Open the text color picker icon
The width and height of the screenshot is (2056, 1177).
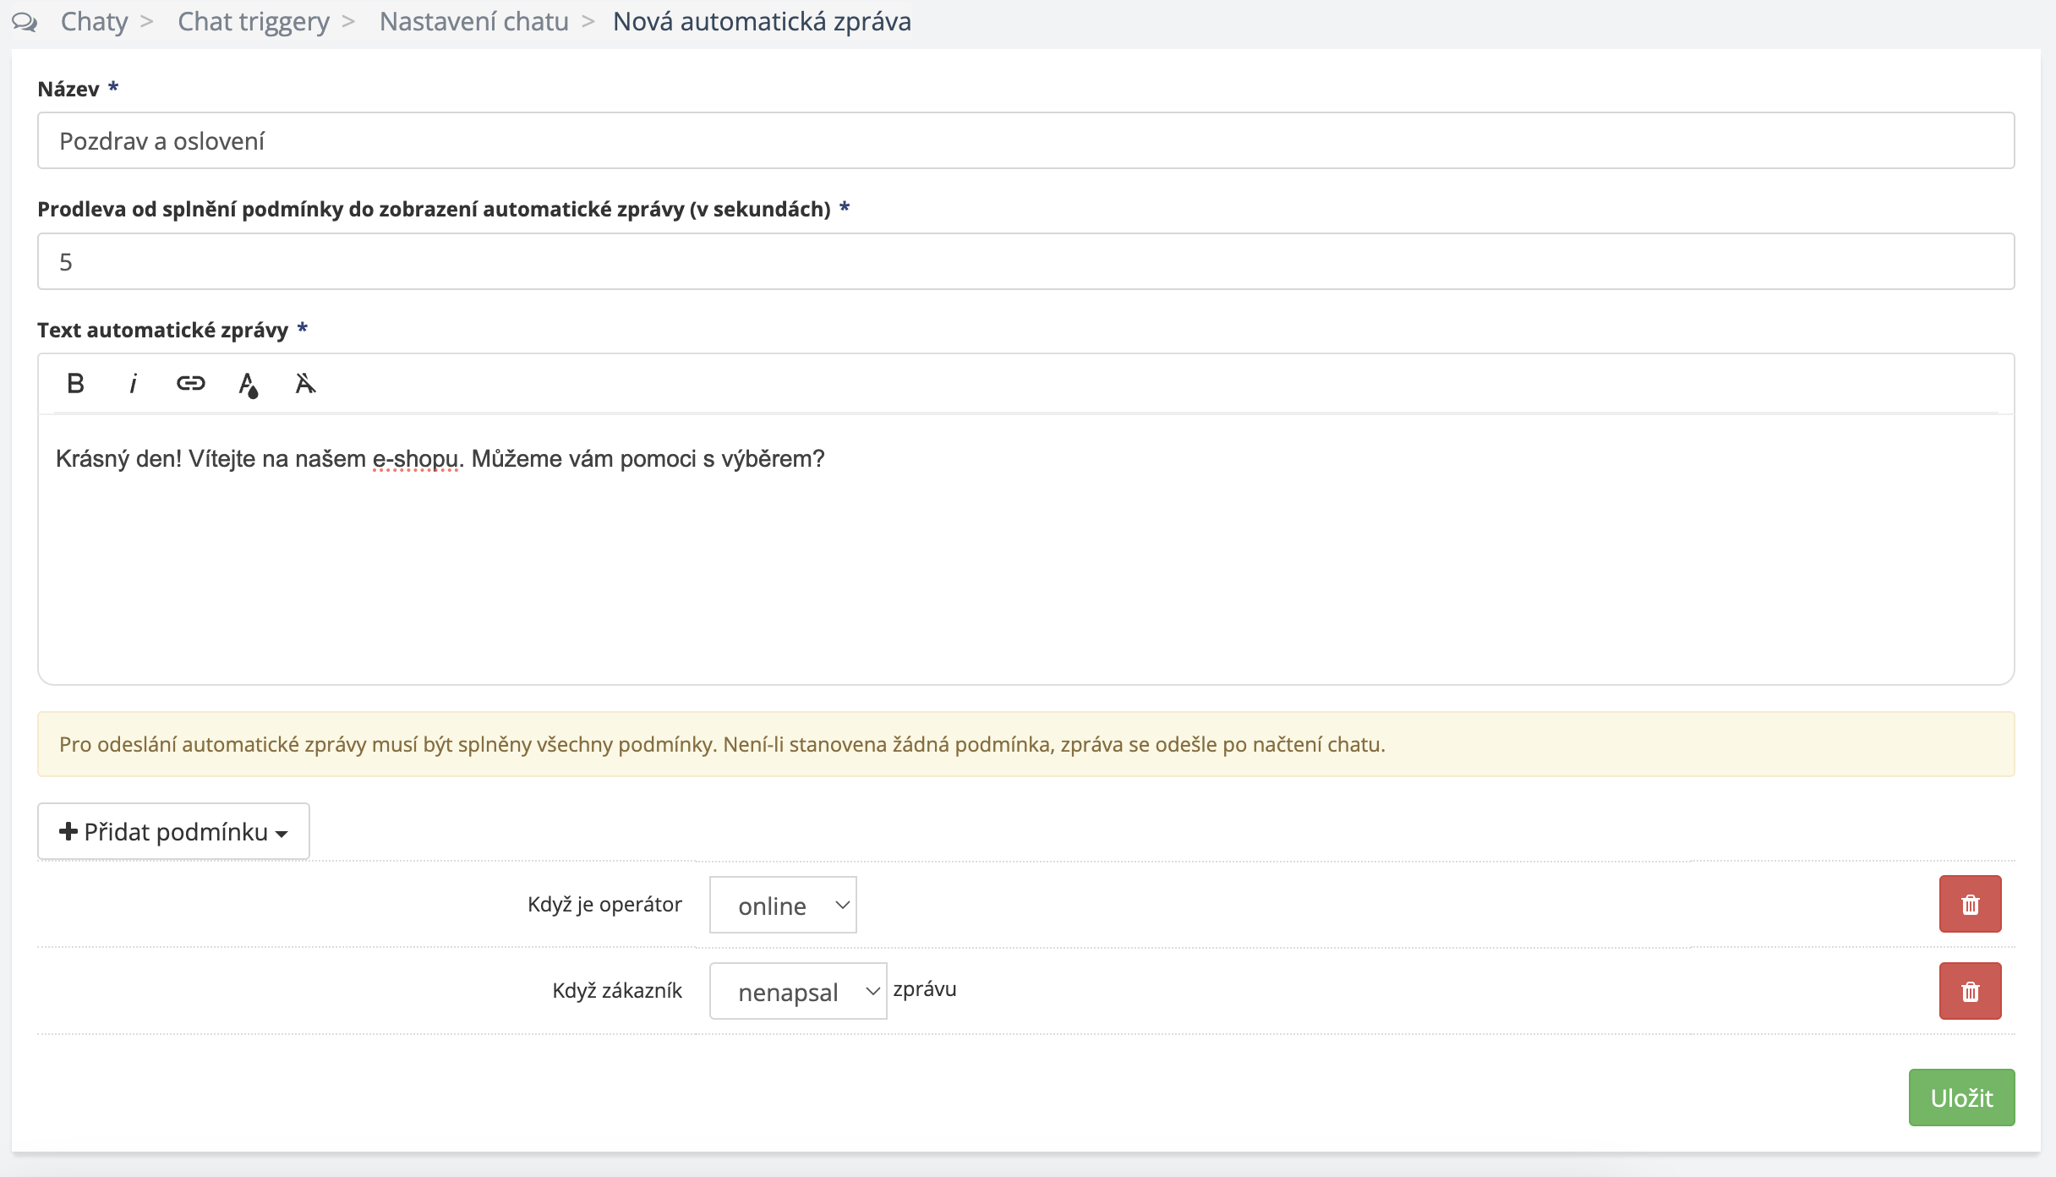[248, 385]
